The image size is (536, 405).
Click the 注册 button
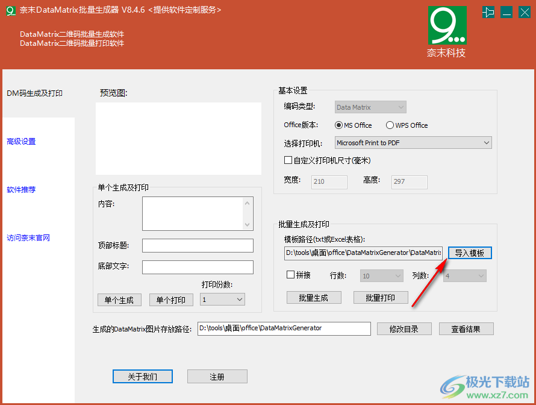point(217,377)
